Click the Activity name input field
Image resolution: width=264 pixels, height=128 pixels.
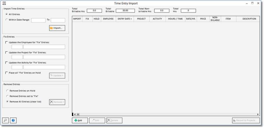coord(44,67)
